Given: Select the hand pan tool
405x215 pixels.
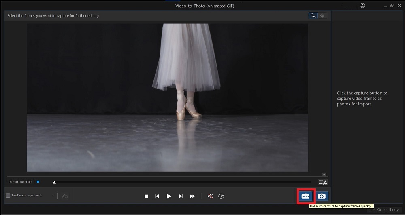Looking at the screenshot, I should 322,16.
